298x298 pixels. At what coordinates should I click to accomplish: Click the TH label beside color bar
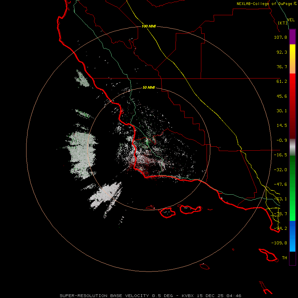coord(284,258)
